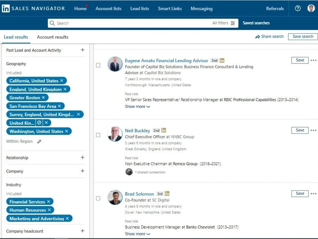Open more options for Neil Buckley
Image resolution: width=318 pixels, height=239 pixels.
click(313, 130)
